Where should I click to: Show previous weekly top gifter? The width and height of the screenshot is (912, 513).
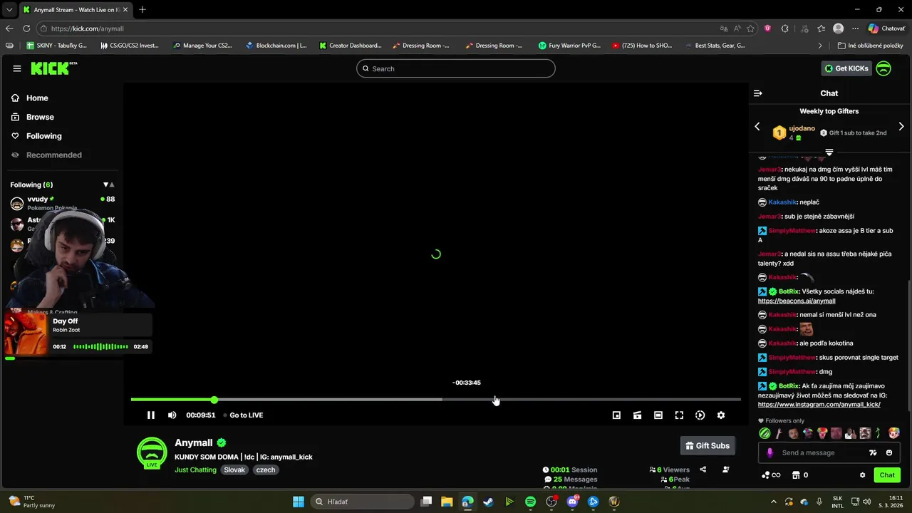757,127
